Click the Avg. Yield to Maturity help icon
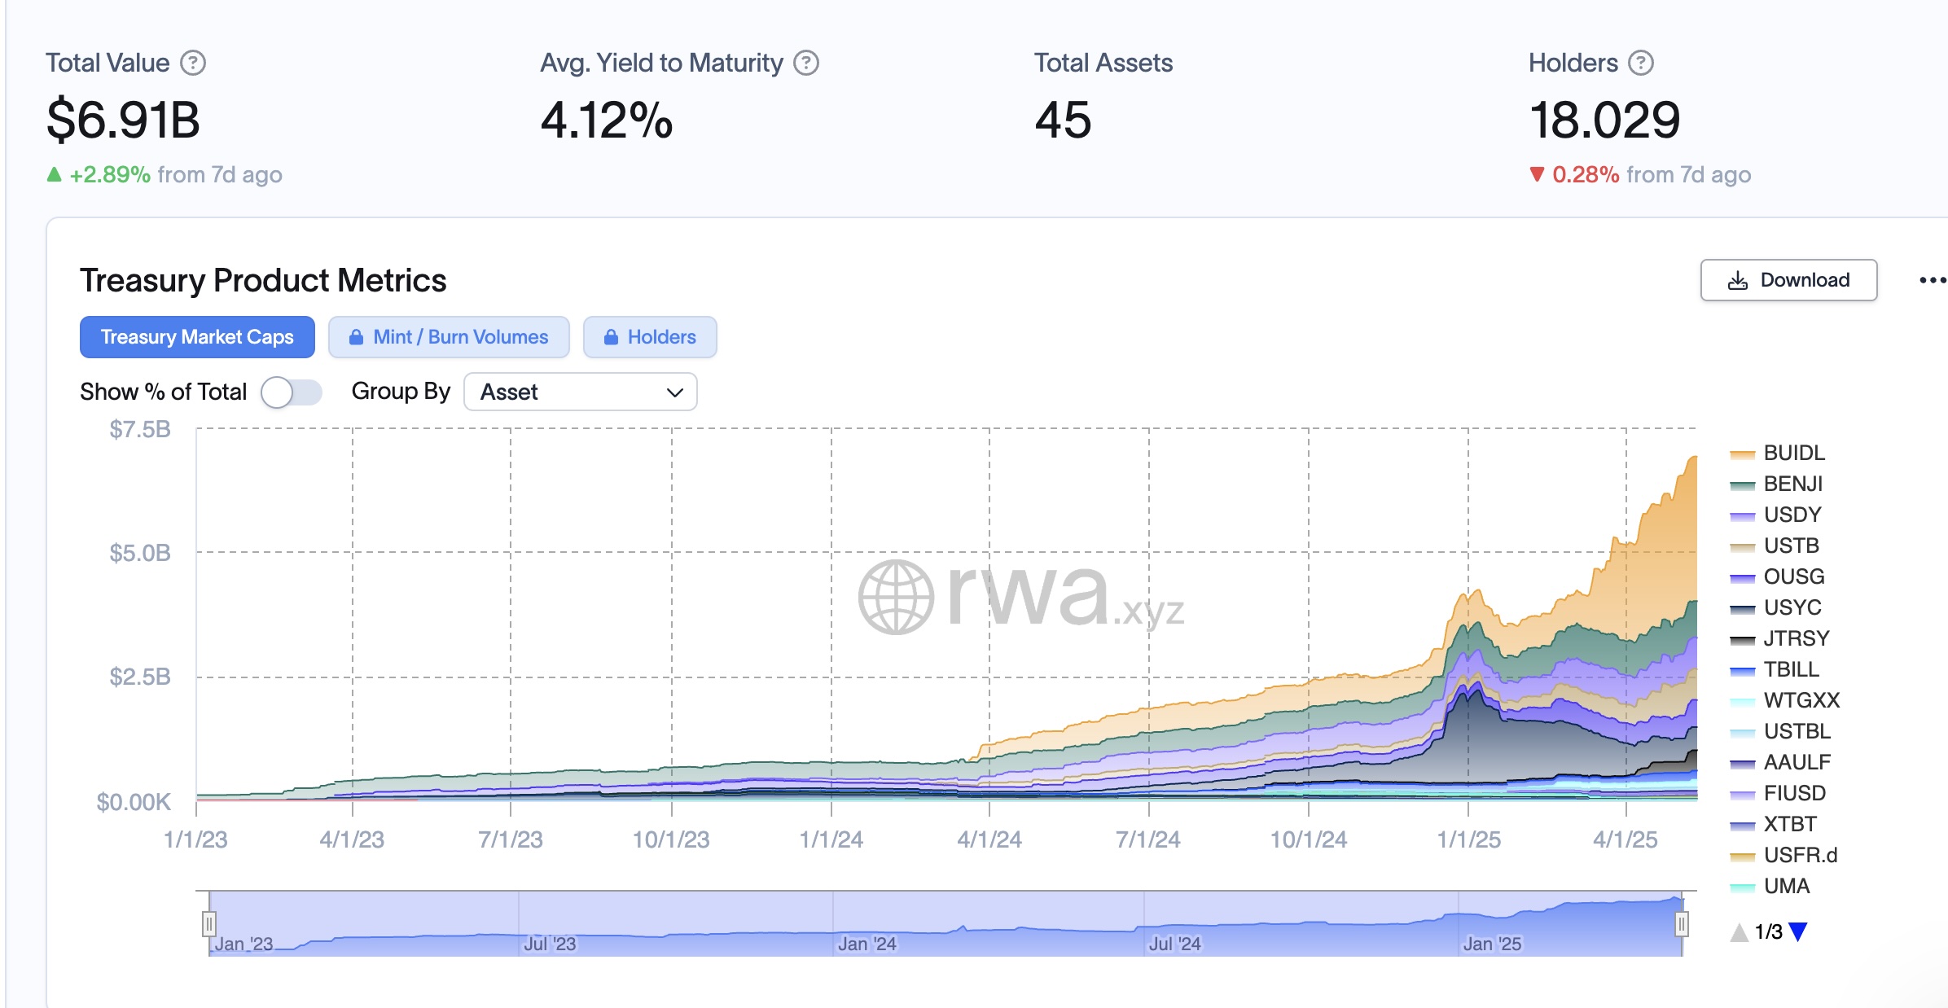Image resolution: width=1948 pixels, height=1008 pixels. click(806, 63)
